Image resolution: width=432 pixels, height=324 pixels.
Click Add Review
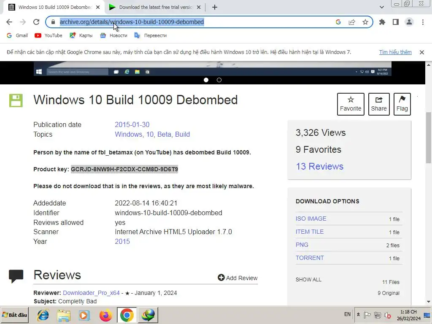pos(238,278)
